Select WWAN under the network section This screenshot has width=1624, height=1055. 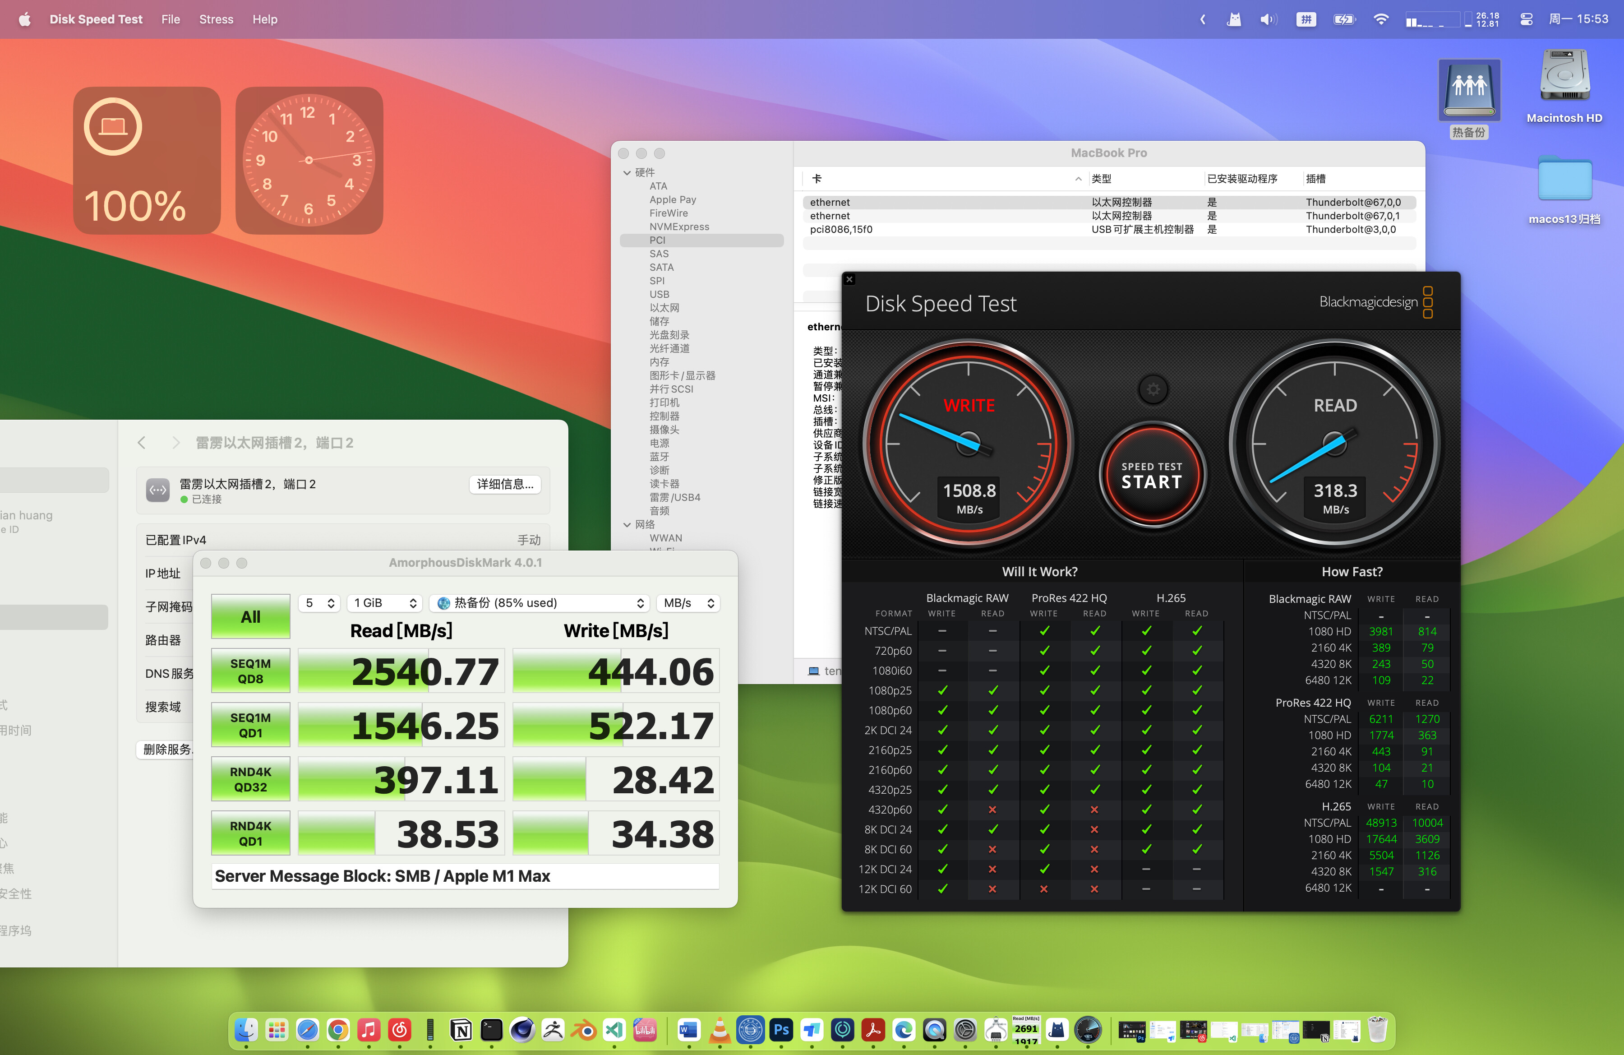coord(665,538)
